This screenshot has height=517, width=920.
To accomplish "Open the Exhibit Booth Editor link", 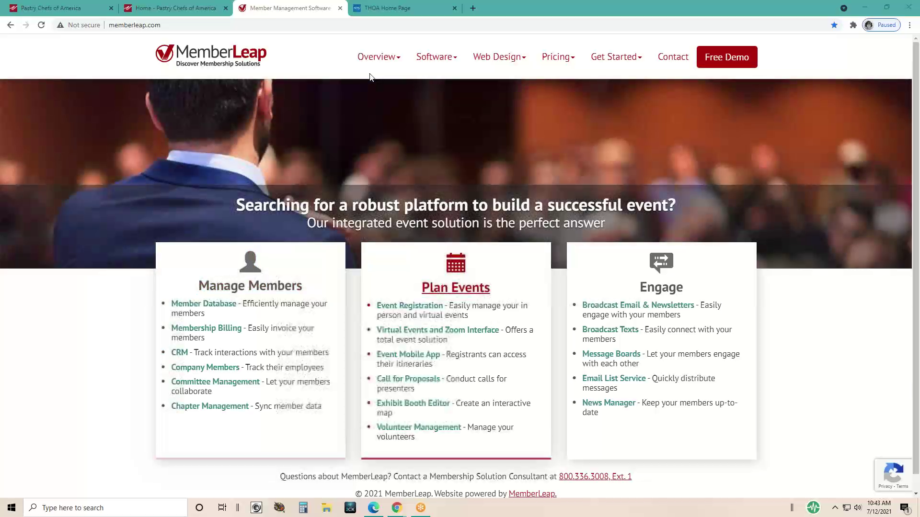I will pos(413,403).
